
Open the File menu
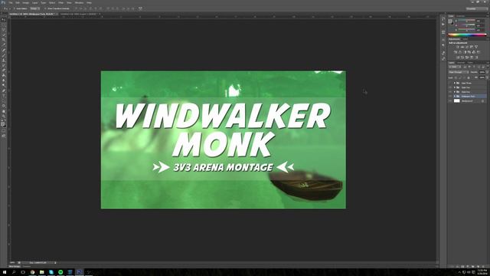click(x=11, y=2)
